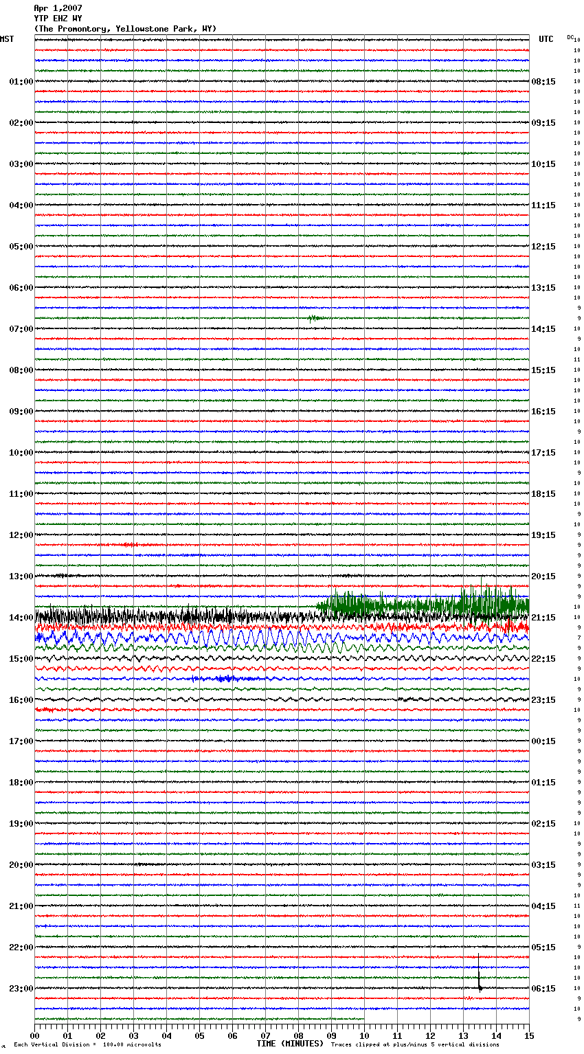This screenshot has width=584, height=1054.
Task: Click the 23:00 MST time label
Action: [21, 989]
